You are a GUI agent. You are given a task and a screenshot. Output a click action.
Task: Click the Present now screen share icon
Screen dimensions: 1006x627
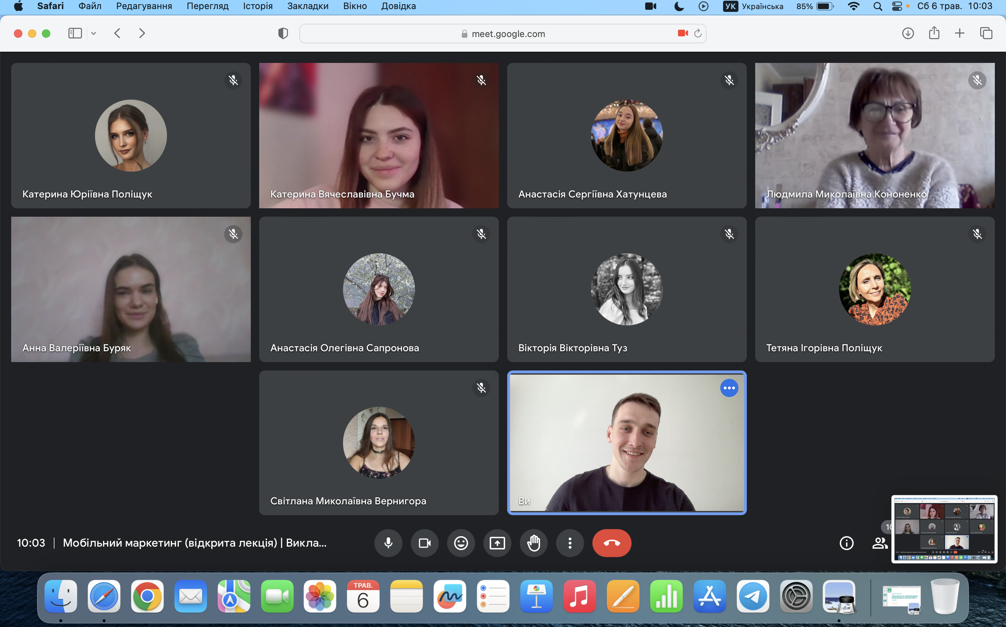[497, 543]
